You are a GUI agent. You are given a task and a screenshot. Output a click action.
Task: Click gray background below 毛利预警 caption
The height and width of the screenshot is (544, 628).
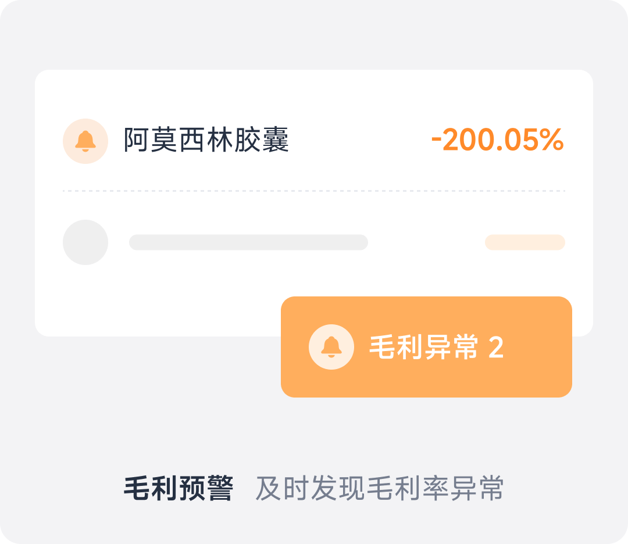click(x=314, y=523)
